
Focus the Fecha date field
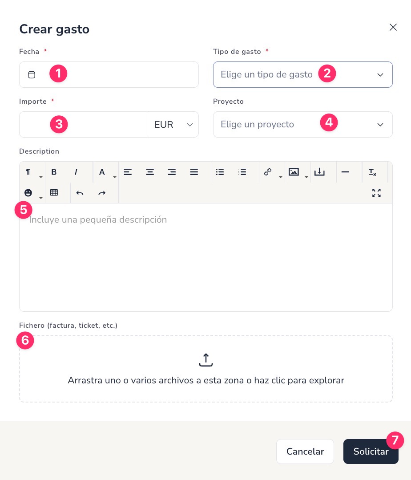[x=109, y=75]
